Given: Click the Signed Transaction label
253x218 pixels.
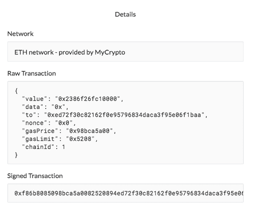Looking at the screenshot, I should tap(35, 176).
